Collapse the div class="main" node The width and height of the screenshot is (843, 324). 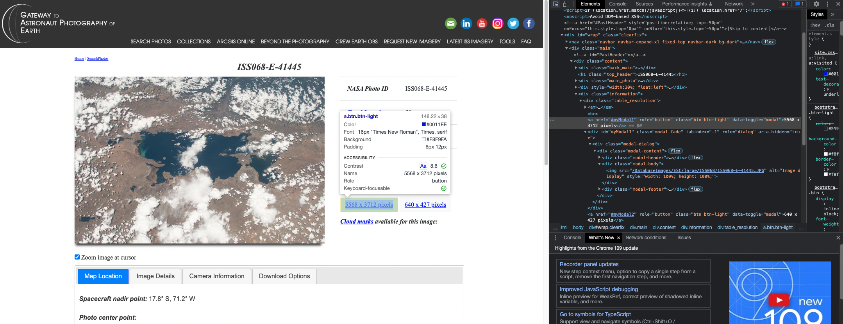coord(566,48)
